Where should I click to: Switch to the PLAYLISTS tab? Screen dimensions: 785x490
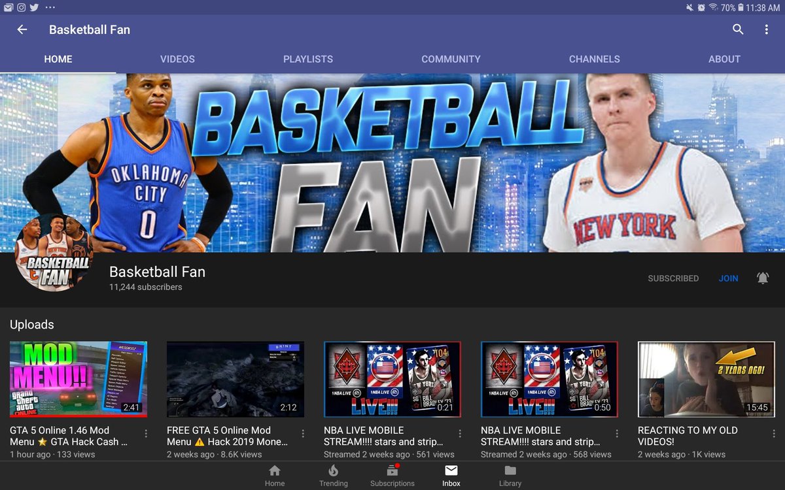pos(308,59)
